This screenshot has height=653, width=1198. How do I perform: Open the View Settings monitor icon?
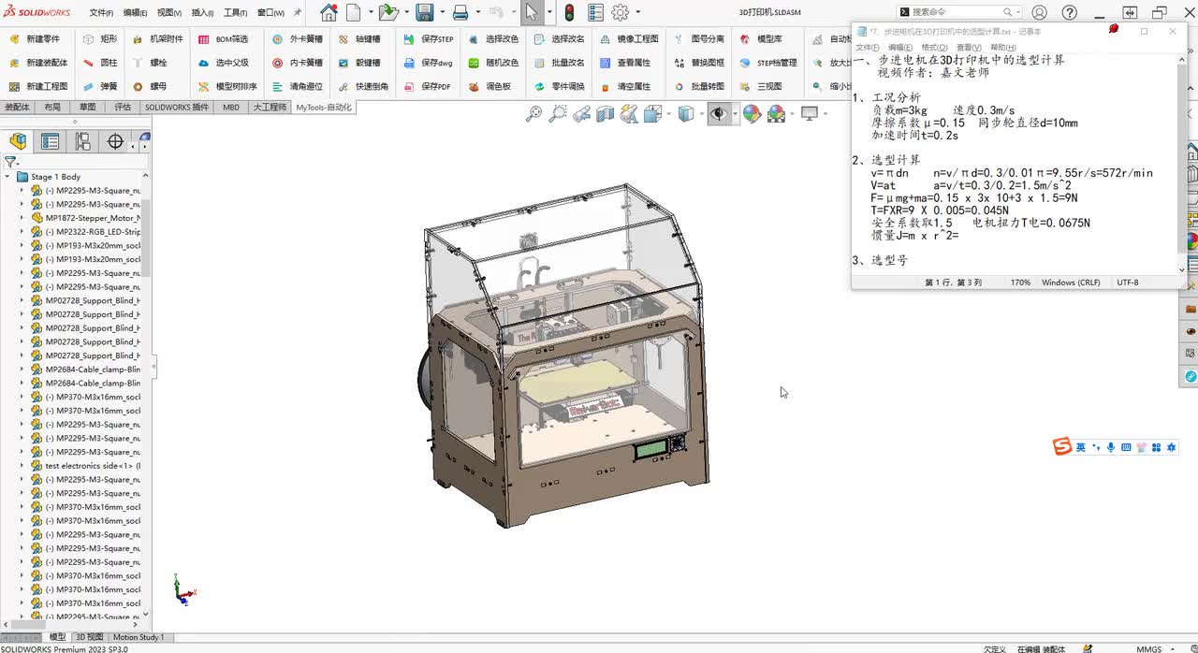810,114
